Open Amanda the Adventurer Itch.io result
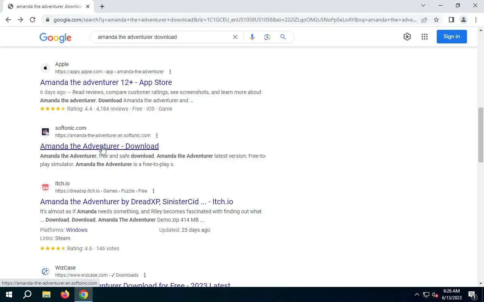The width and height of the screenshot is (484, 302). [x=137, y=202]
